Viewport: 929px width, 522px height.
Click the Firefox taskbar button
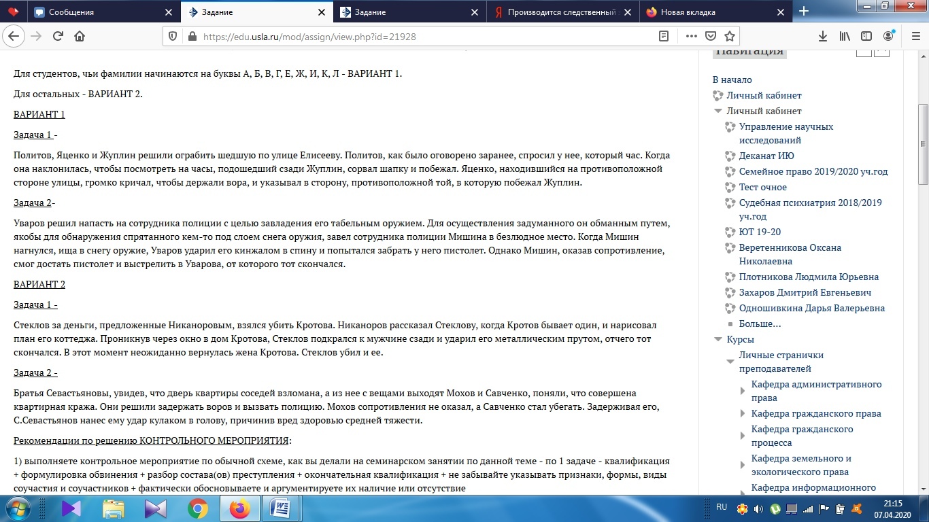239,508
